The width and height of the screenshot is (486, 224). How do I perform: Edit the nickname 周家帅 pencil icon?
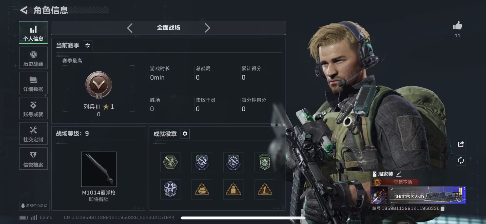click(399, 174)
